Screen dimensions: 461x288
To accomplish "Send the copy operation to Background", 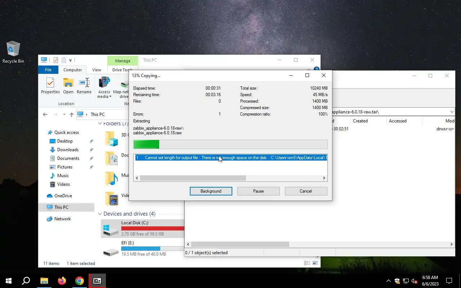I will pos(211,191).
